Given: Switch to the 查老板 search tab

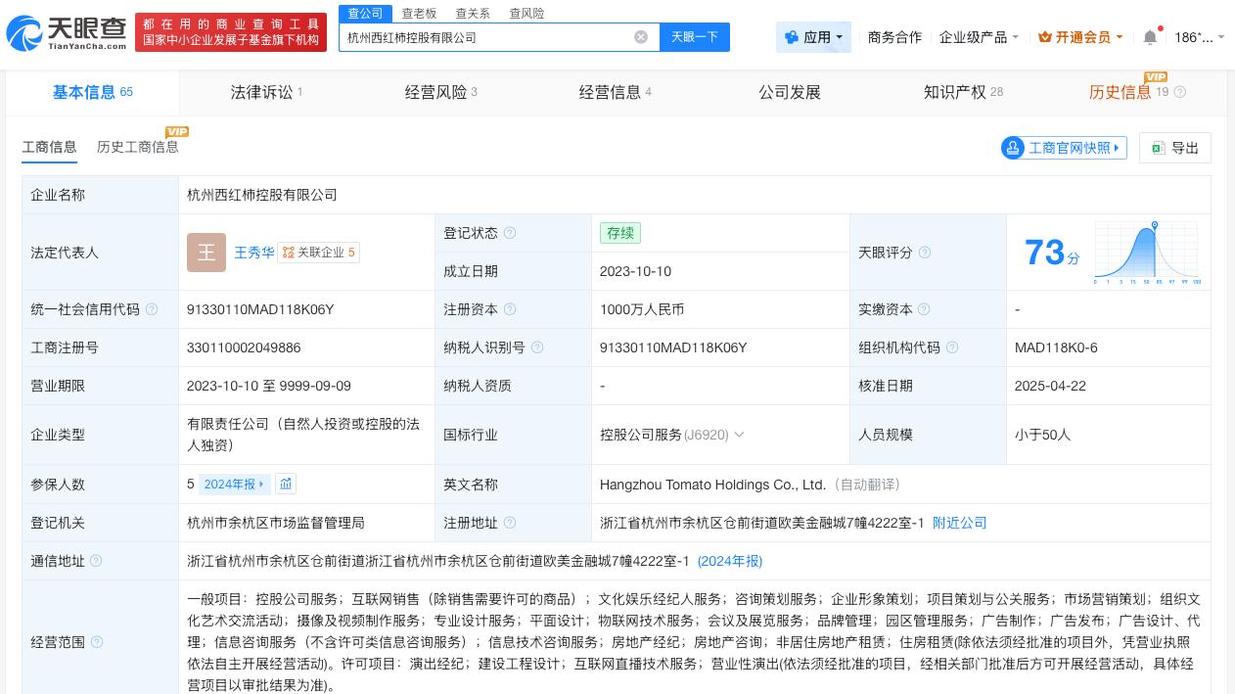Looking at the screenshot, I should click(x=419, y=13).
